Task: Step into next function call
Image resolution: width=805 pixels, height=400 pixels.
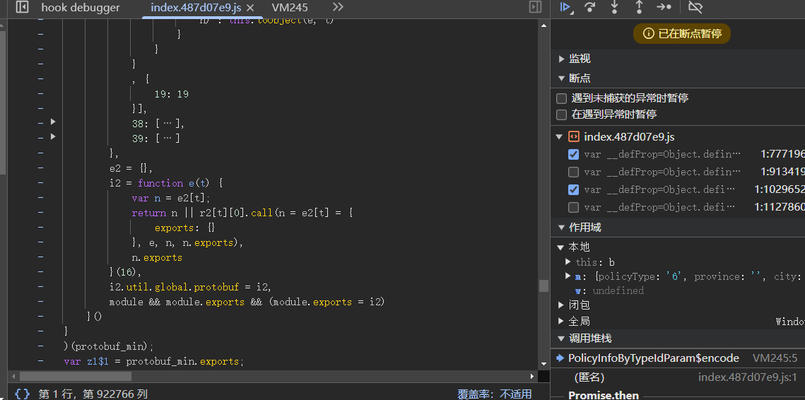Action: pos(615,7)
